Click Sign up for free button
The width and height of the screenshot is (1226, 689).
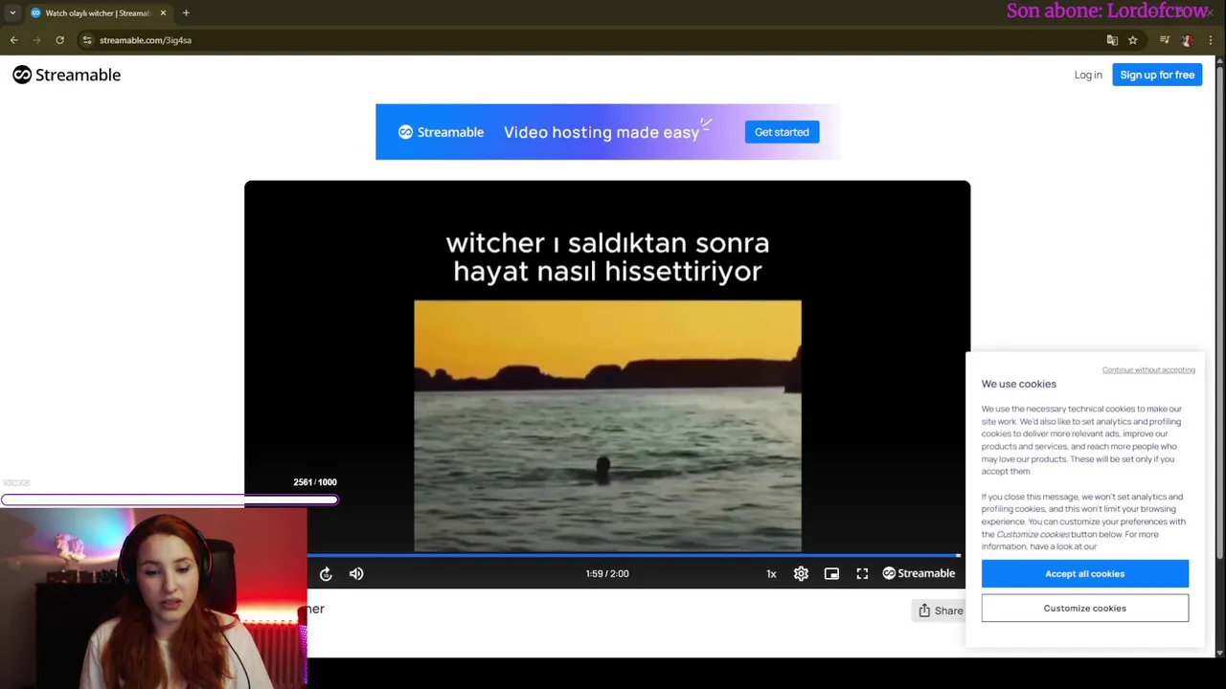click(x=1157, y=75)
